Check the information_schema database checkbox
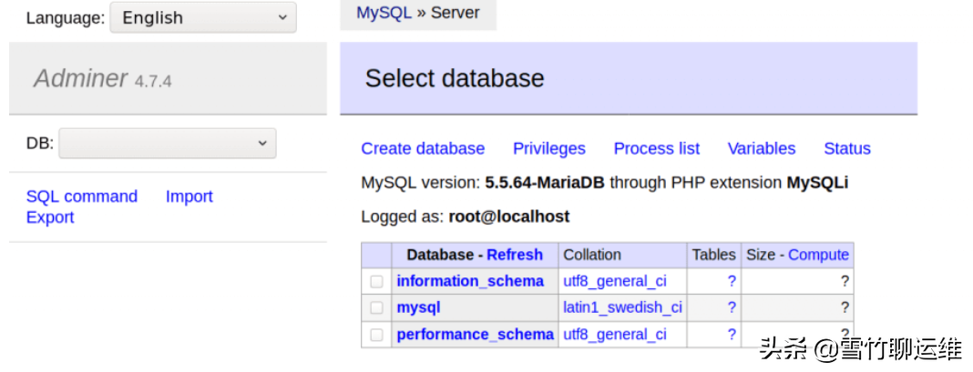This screenshot has width=973, height=372. (x=376, y=282)
